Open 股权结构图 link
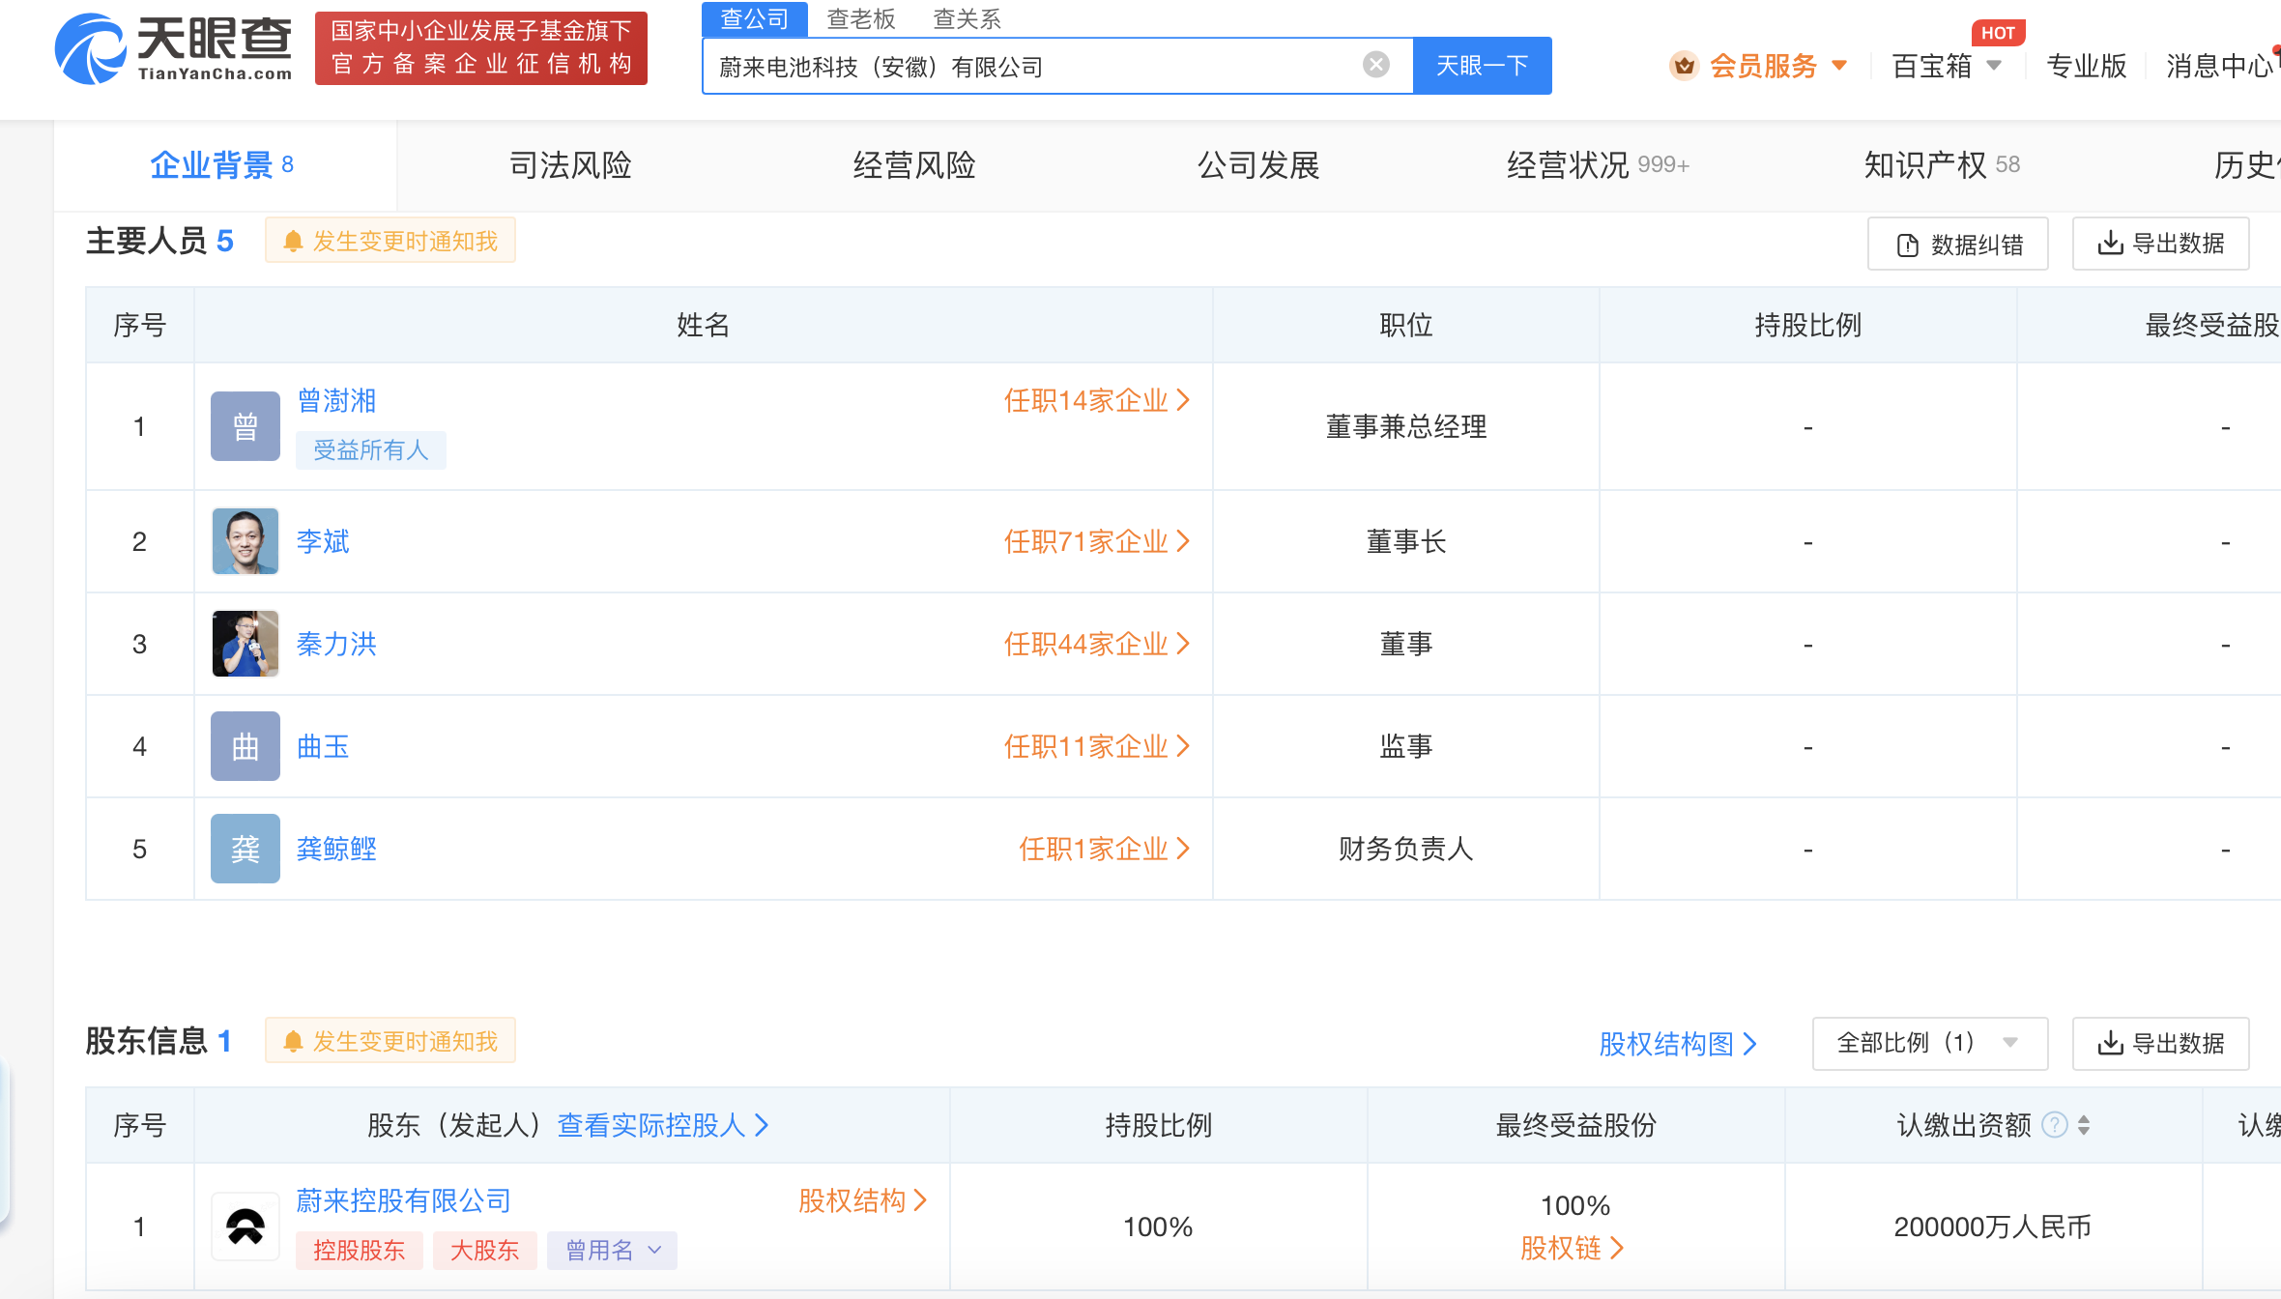This screenshot has width=2281, height=1299. tap(1678, 1044)
